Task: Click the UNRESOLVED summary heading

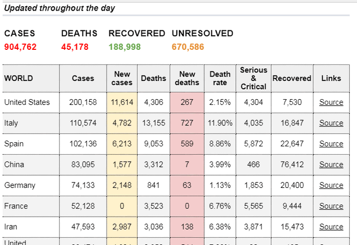Action: (x=203, y=34)
